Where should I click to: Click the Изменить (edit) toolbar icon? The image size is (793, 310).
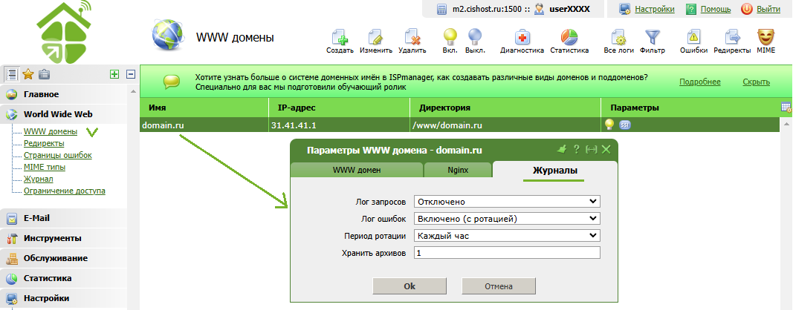click(x=376, y=38)
